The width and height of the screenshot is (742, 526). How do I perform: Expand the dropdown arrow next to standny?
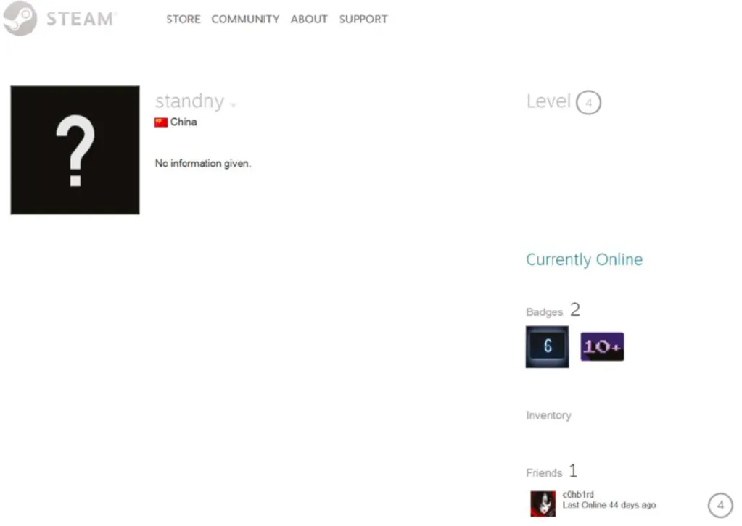click(x=233, y=104)
